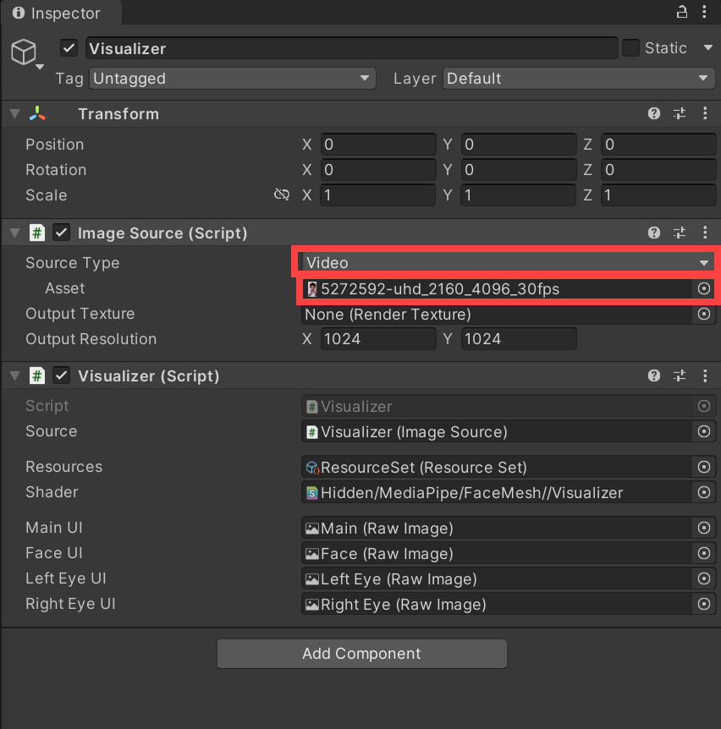The image size is (721, 729).
Task: Click the Position Z field
Action: tap(658, 144)
